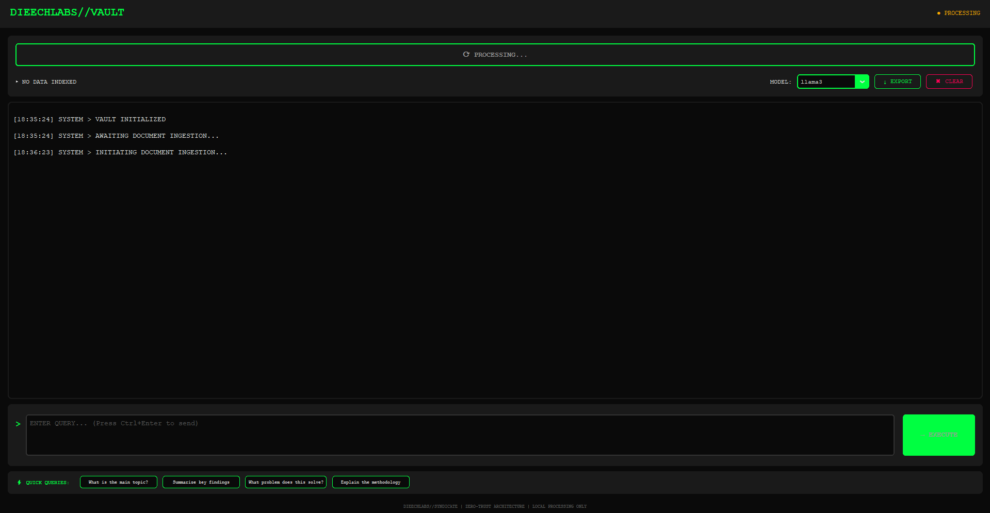Viewport: 990px width, 513px height.
Task: Run the "What problem does this solve?" query
Action: pos(285,482)
